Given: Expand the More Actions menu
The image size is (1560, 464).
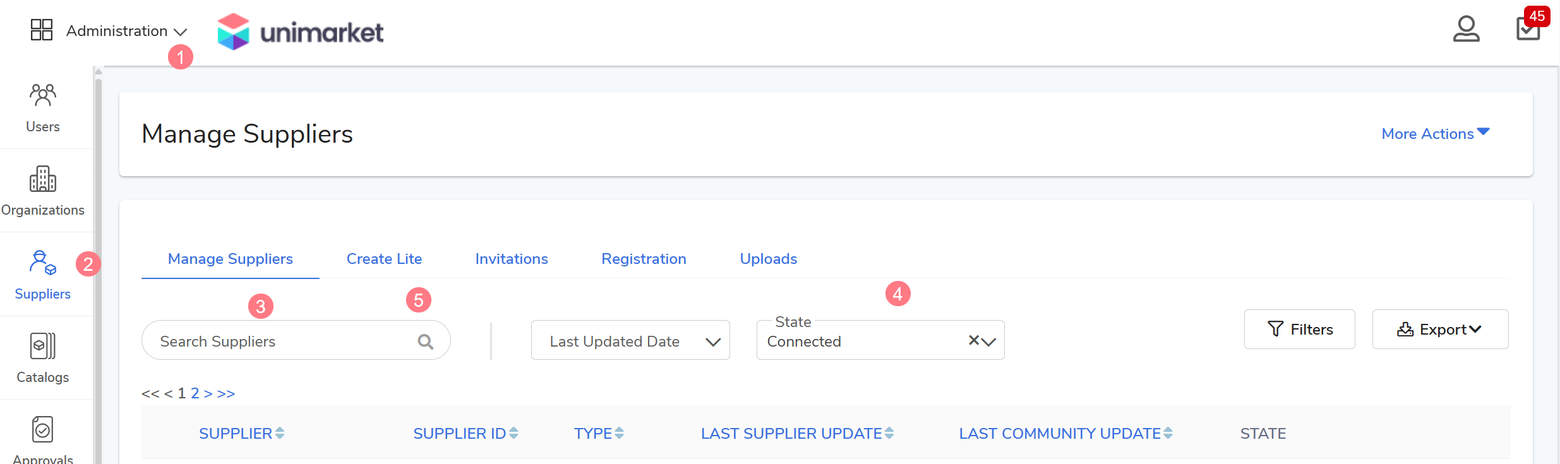Looking at the screenshot, I should (x=1435, y=134).
